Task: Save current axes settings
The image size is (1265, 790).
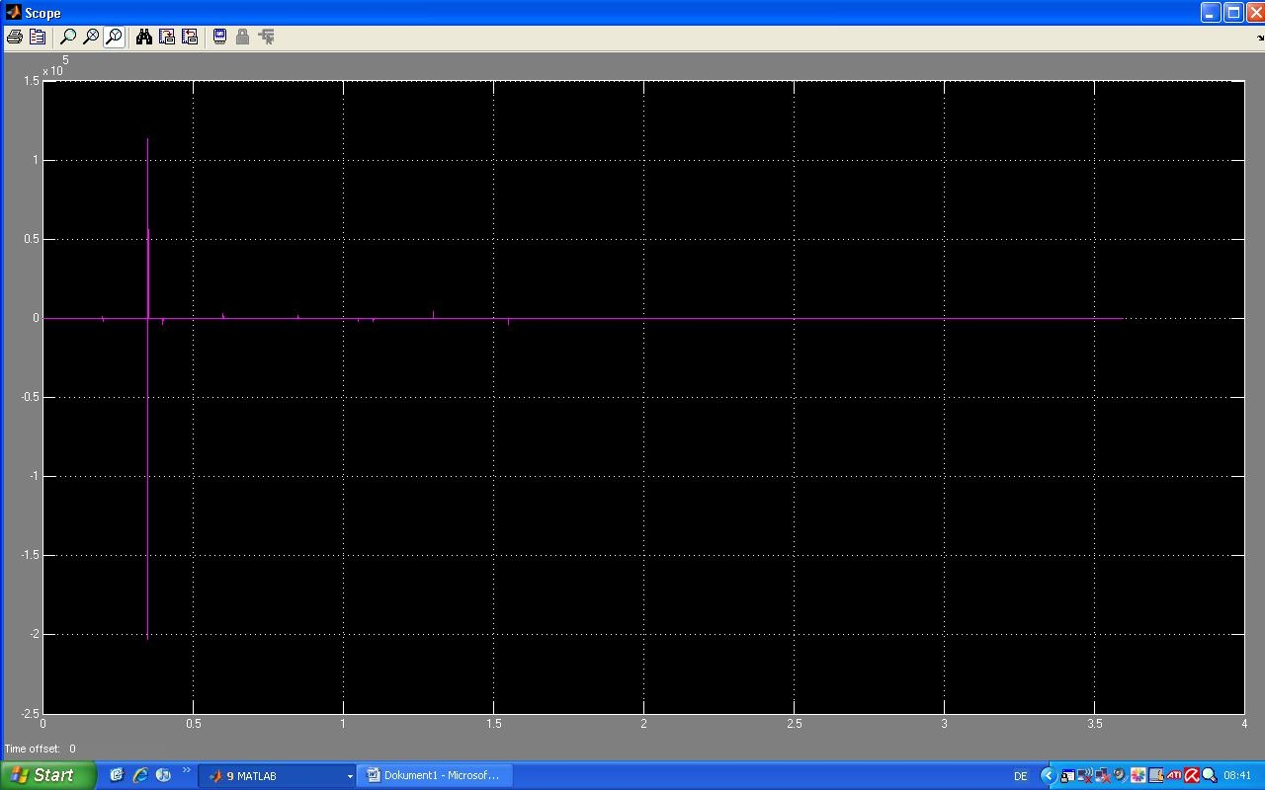Action: (167, 37)
